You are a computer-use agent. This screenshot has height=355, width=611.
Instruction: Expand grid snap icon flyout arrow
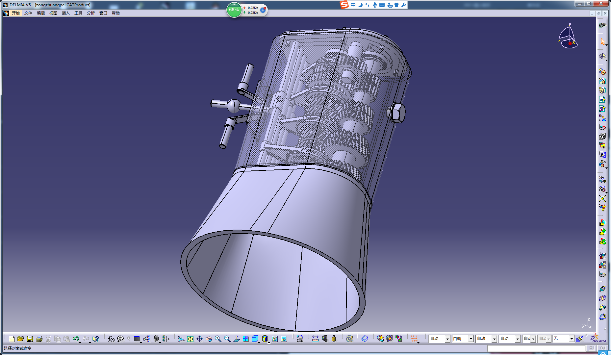(418, 342)
